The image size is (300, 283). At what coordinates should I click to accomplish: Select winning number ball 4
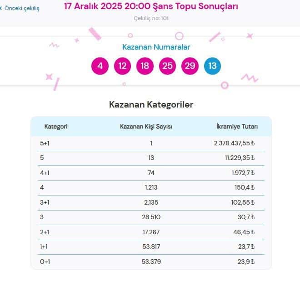(100, 66)
